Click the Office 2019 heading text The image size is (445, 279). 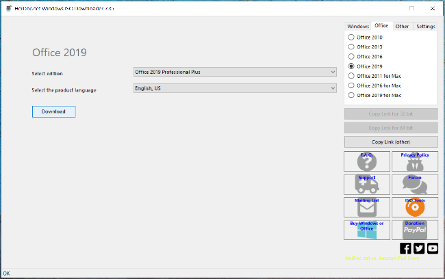[x=60, y=53]
